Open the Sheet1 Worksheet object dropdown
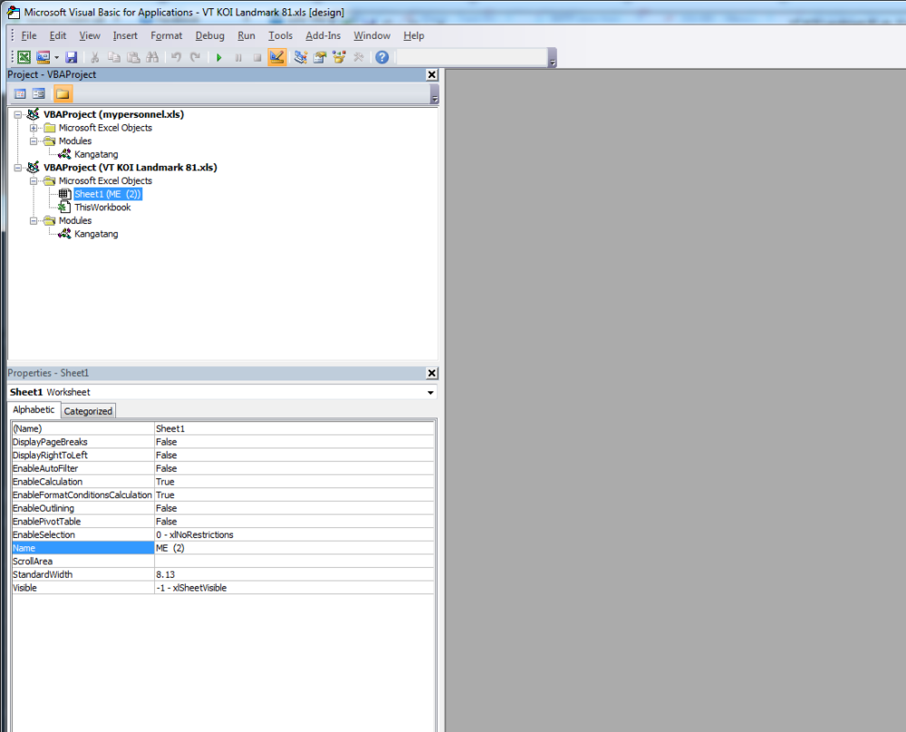The width and height of the screenshot is (906, 732). click(430, 392)
